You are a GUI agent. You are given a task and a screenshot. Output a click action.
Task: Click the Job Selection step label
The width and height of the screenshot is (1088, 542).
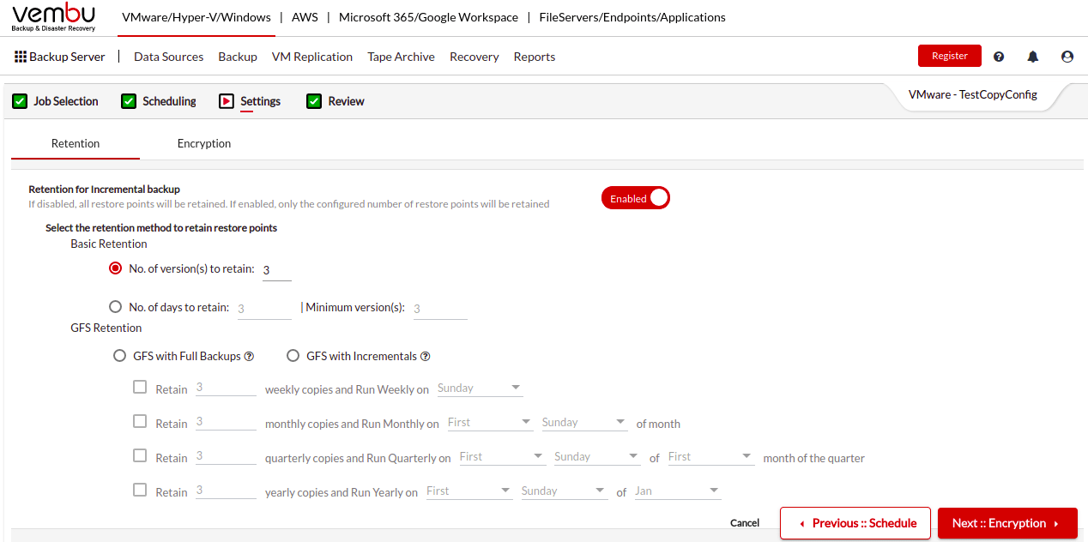(x=66, y=101)
